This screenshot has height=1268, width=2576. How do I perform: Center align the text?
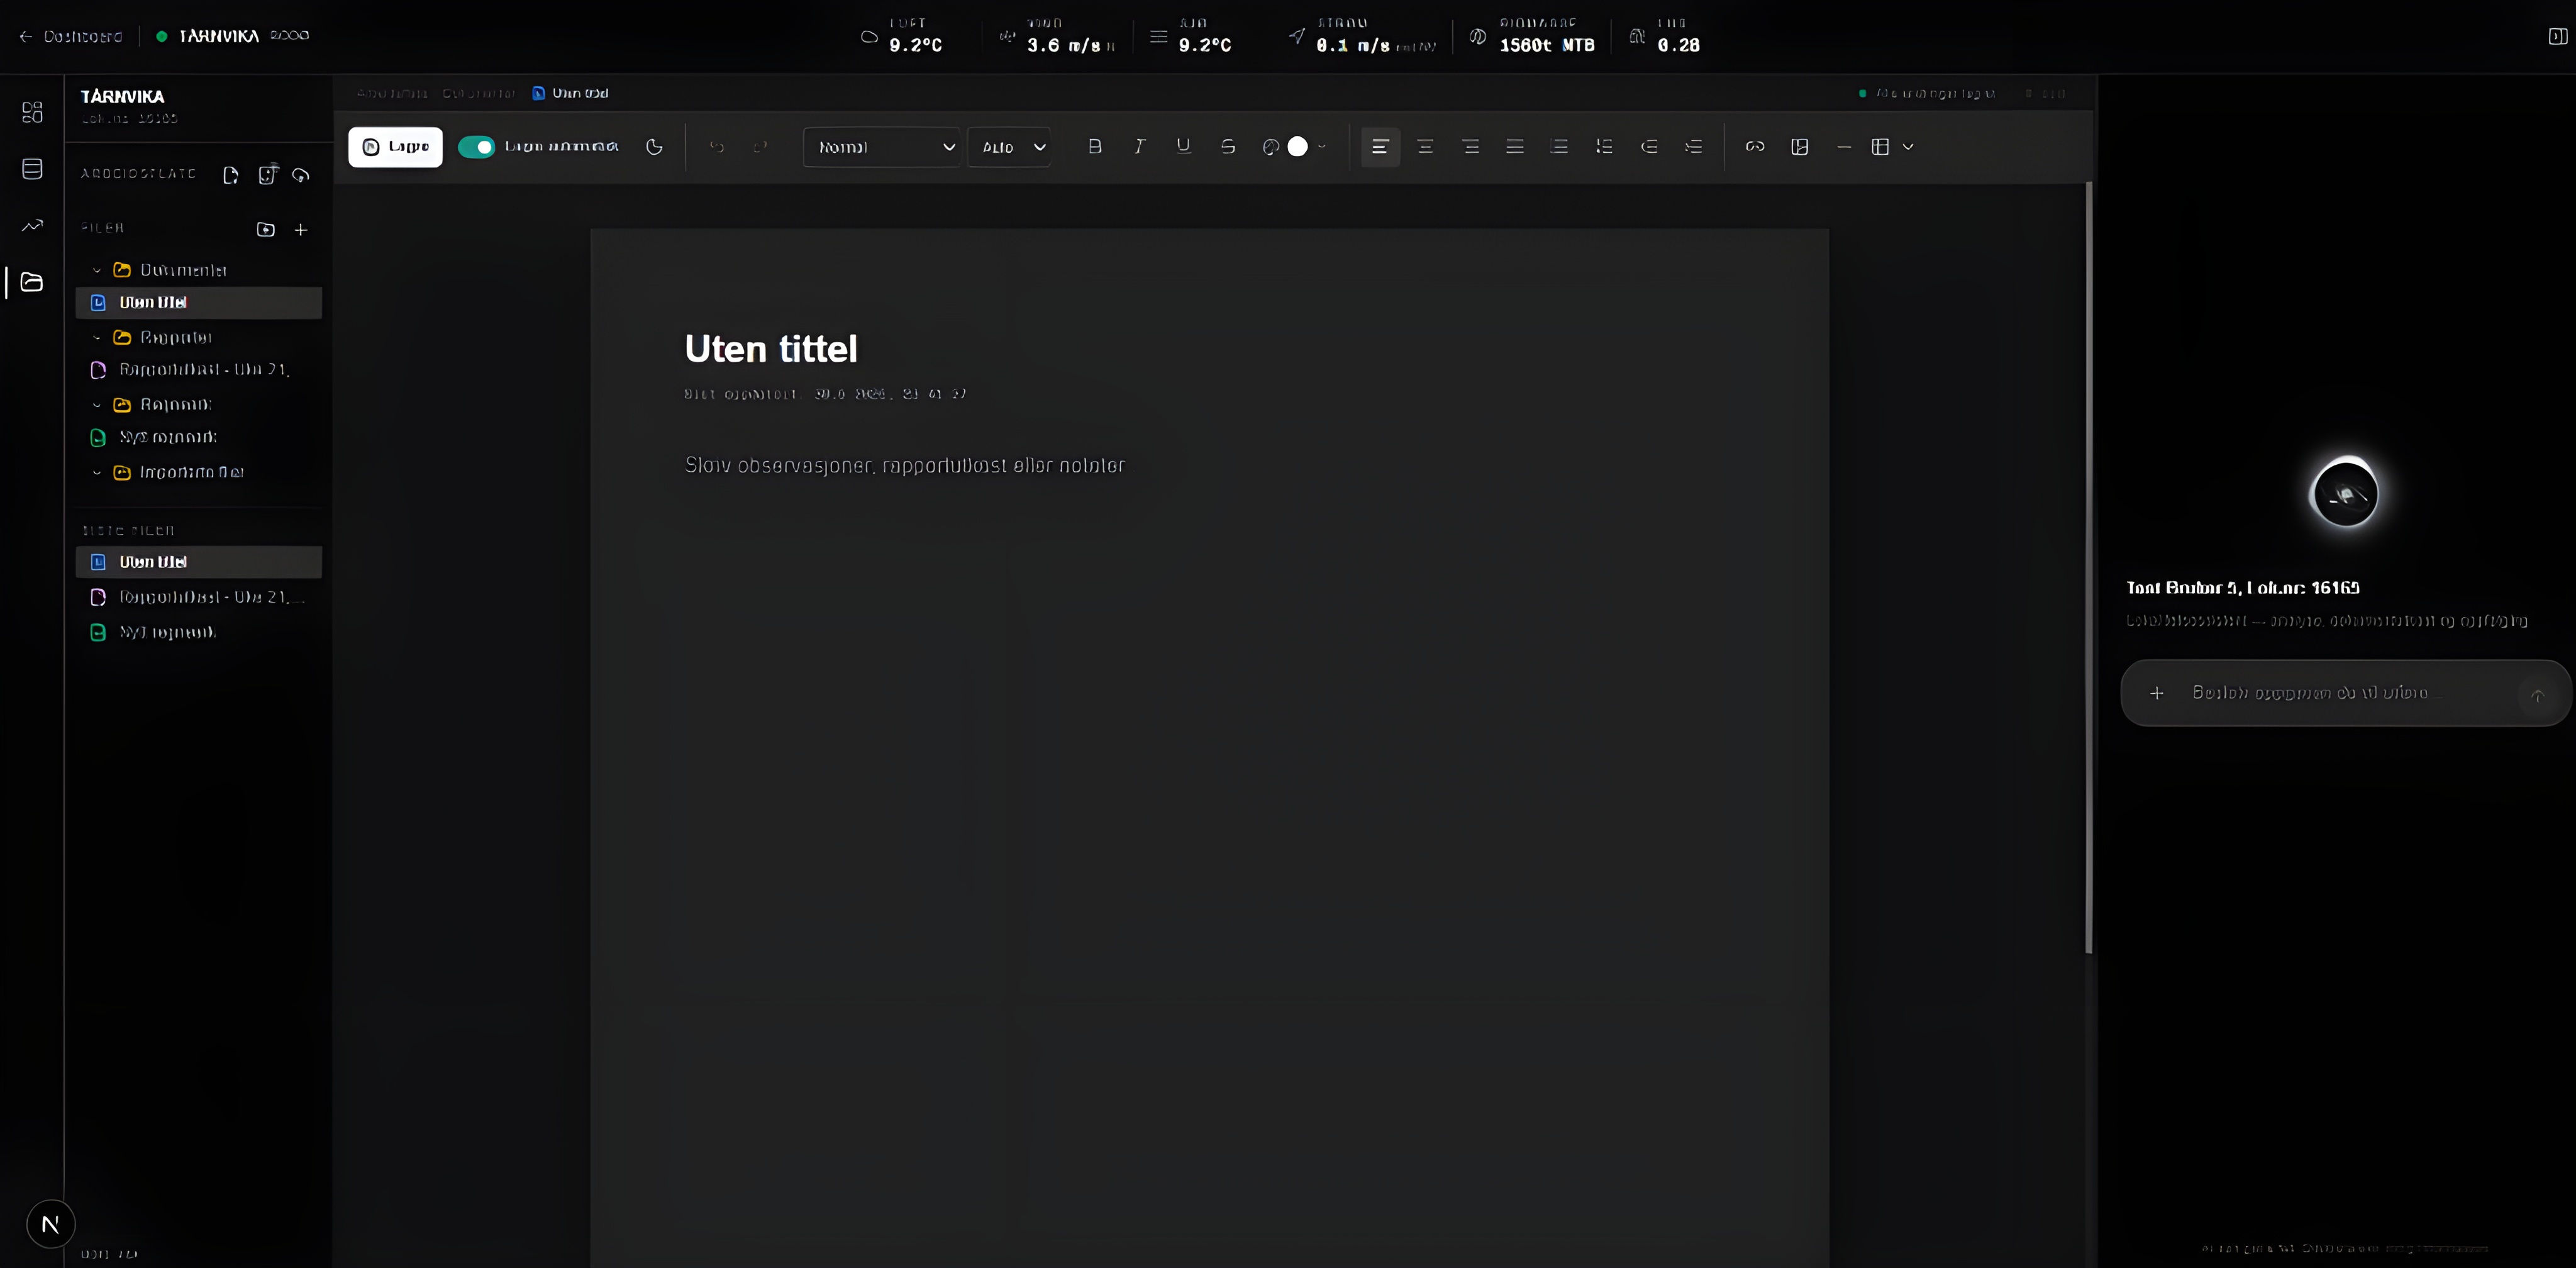click(x=1425, y=147)
